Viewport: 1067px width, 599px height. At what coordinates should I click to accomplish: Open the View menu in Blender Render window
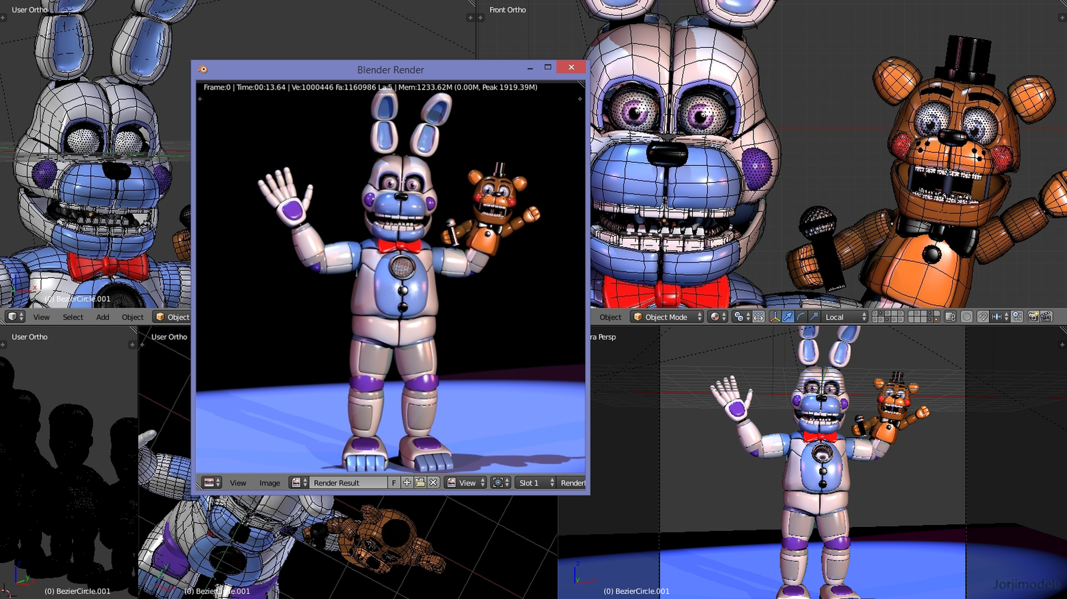[x=238, y=483]
